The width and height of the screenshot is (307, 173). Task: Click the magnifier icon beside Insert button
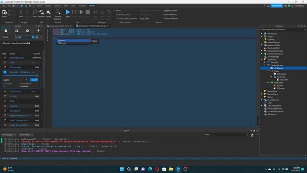point(26,80)
